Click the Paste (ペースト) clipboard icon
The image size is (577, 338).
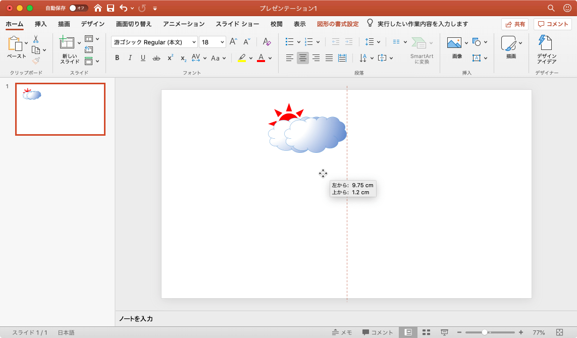coord(16,44)
